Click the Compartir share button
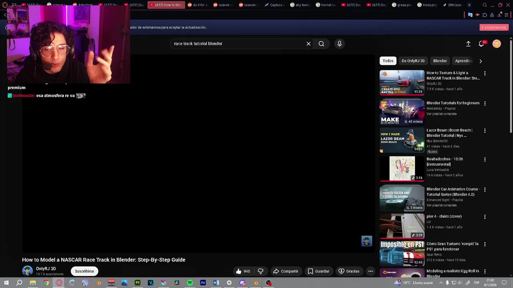The height and width of the screenshot is (288, 513). coord(286,271)
